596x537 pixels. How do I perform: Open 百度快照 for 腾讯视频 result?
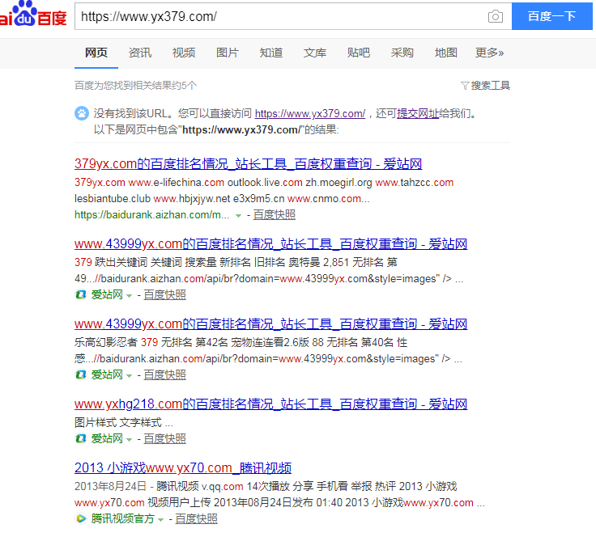[196, 518]
